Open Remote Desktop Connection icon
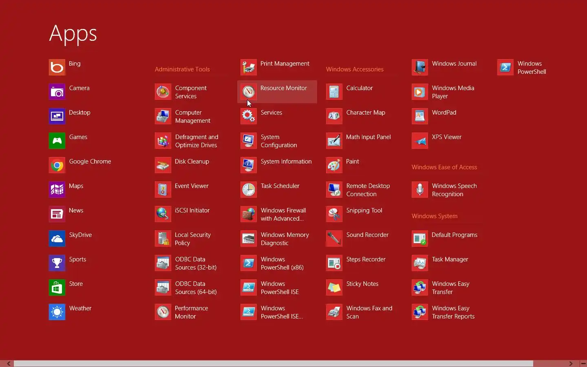This screenshot has width=587, height=367. click(334, 190)
